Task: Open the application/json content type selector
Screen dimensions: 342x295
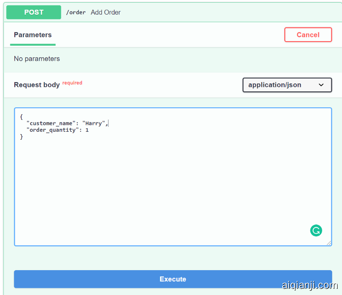Action: 286,85
